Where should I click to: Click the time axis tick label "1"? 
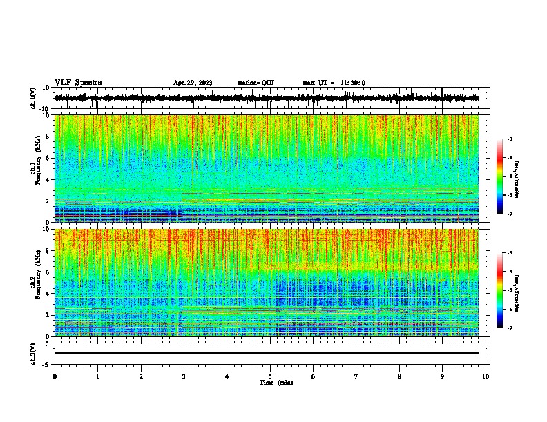97,376
